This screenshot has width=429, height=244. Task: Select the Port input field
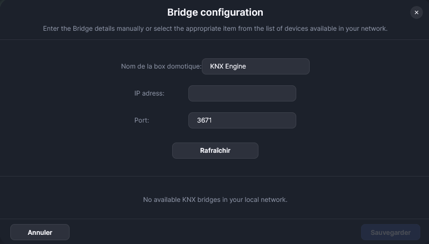pos(242,120)
